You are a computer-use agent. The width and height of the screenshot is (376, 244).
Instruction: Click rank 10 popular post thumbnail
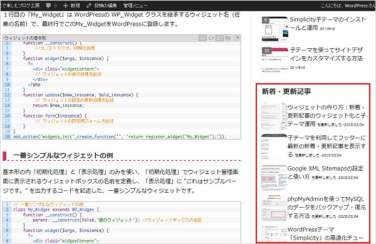coord(275,59)
